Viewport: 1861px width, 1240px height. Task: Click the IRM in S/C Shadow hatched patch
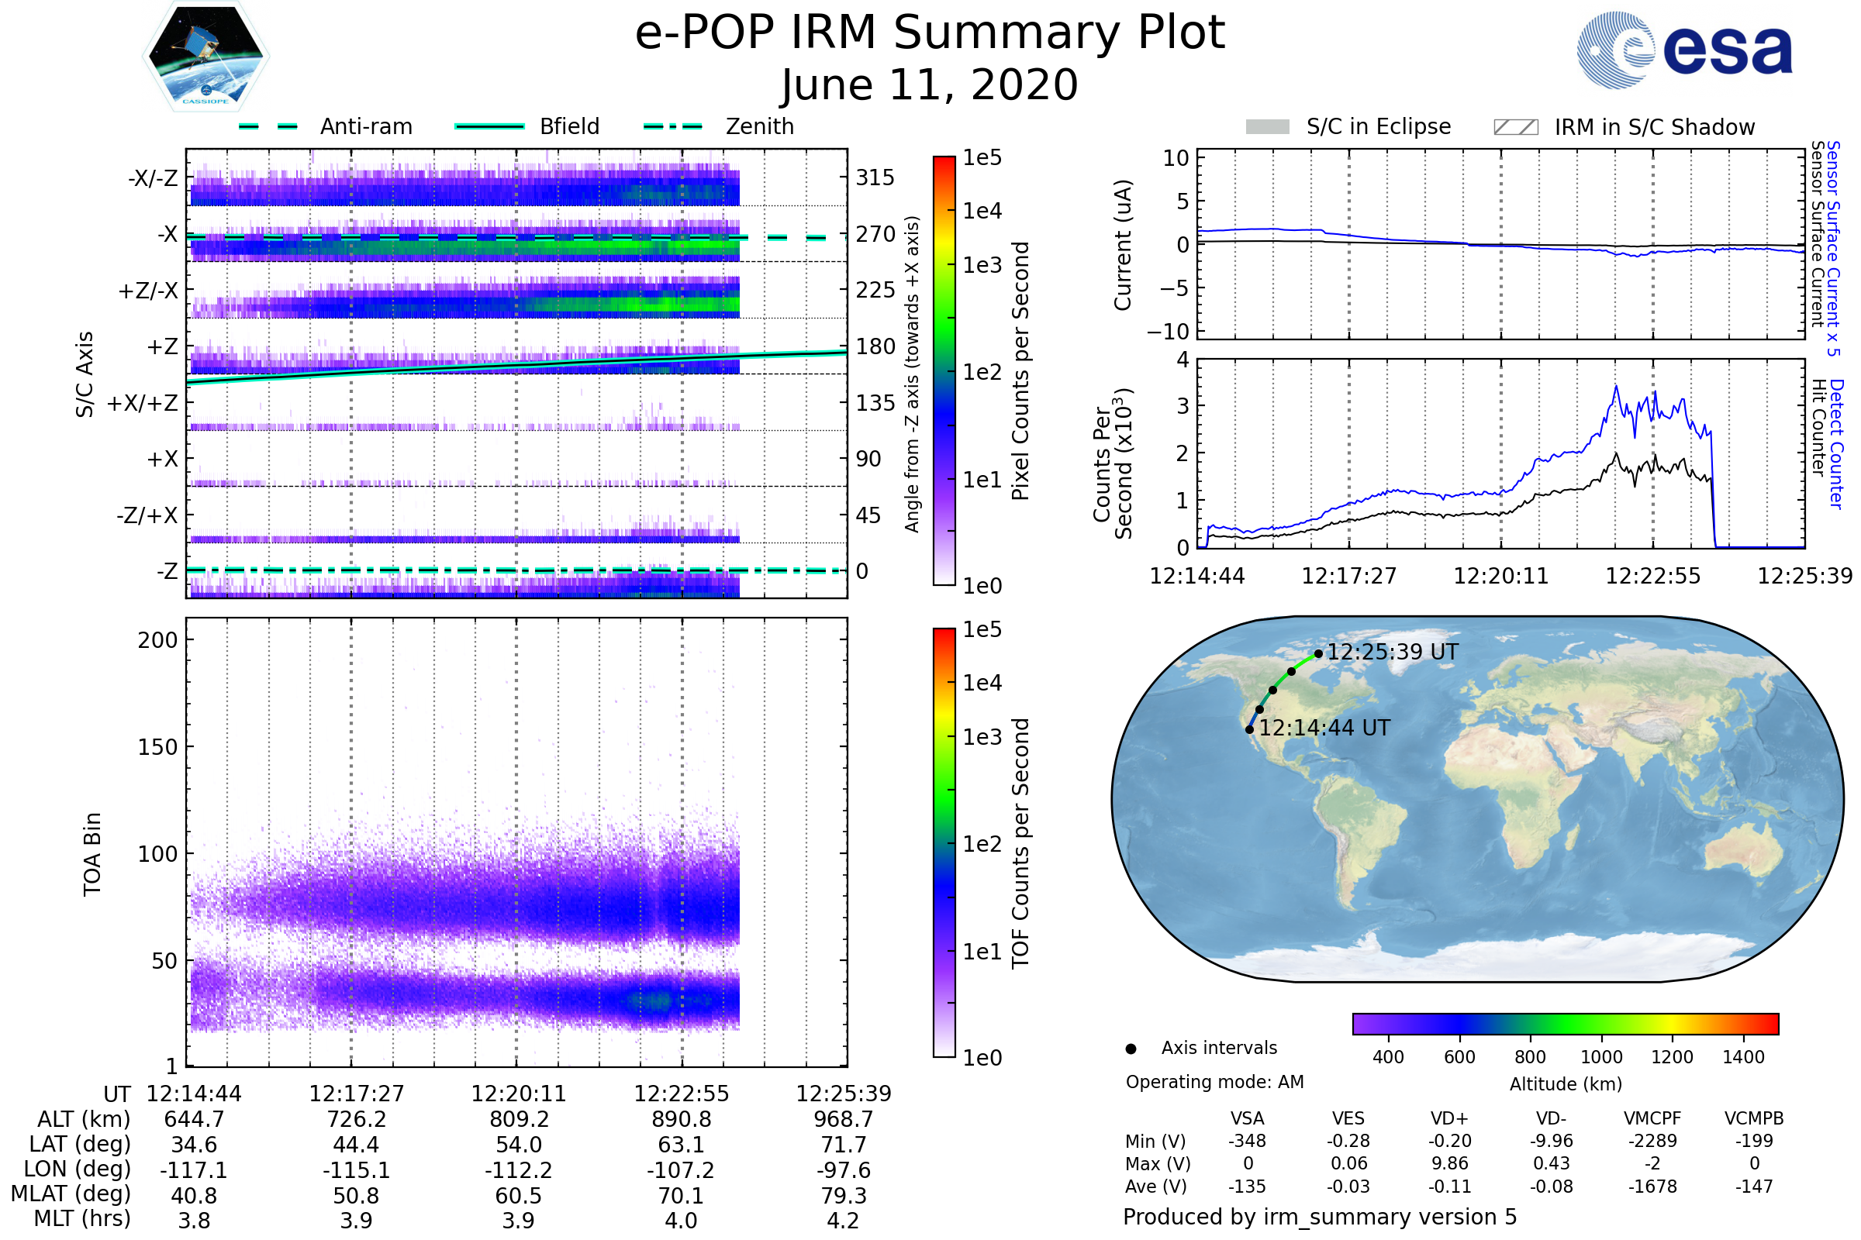[1515, 127]
